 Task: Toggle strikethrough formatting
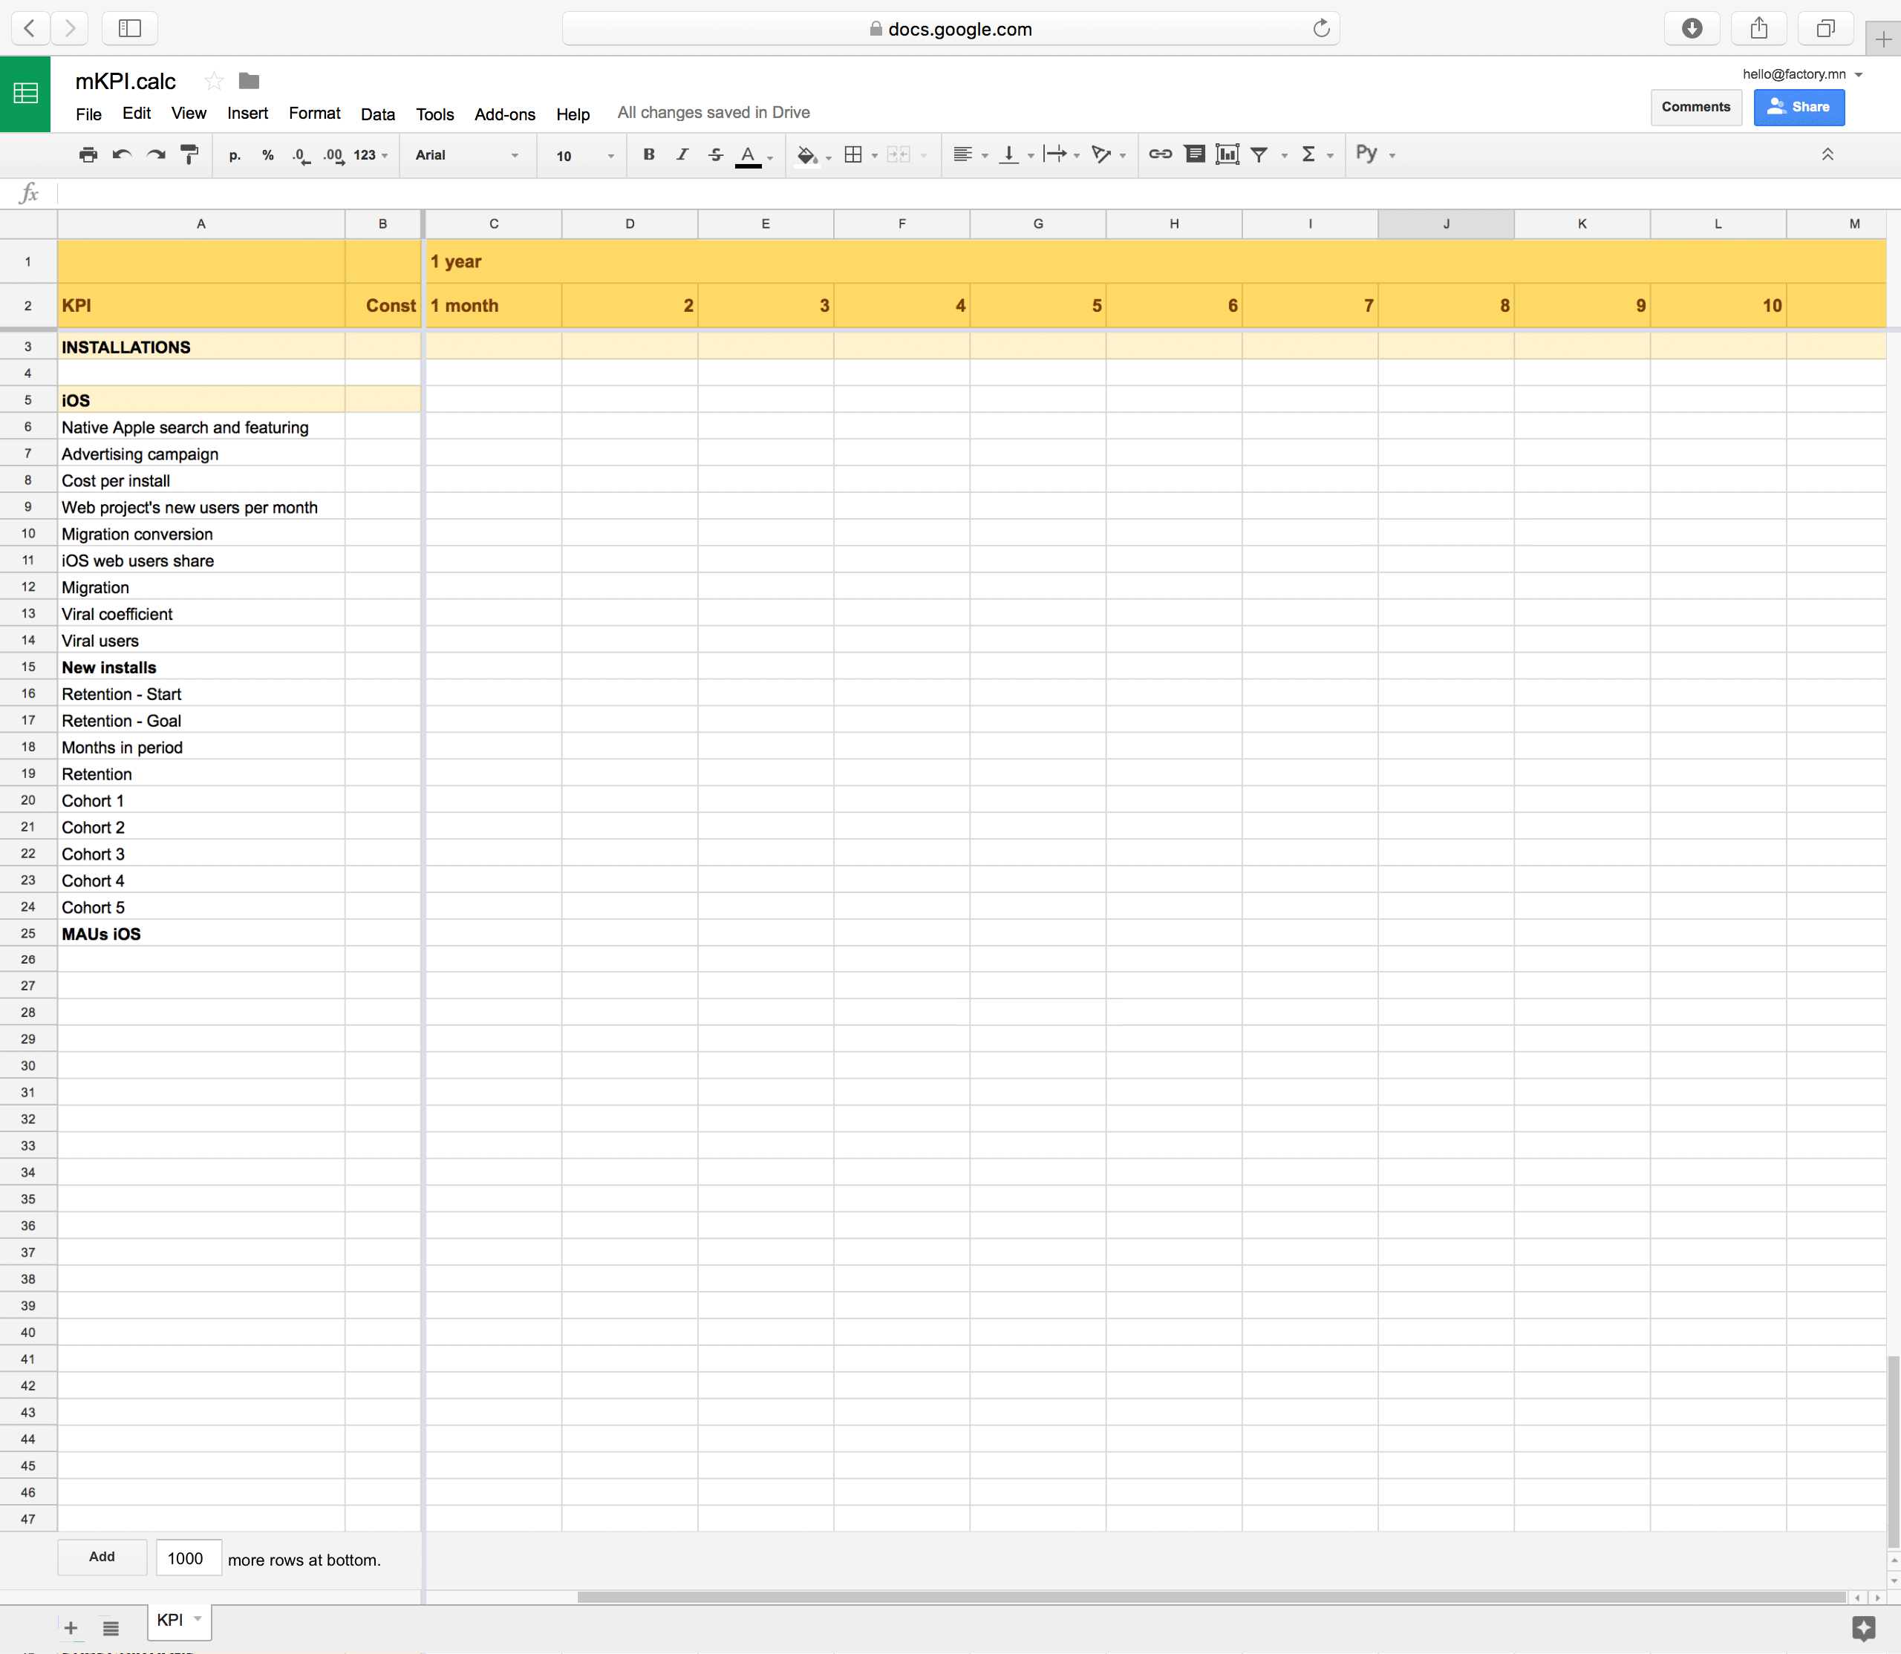pos(716,155)
